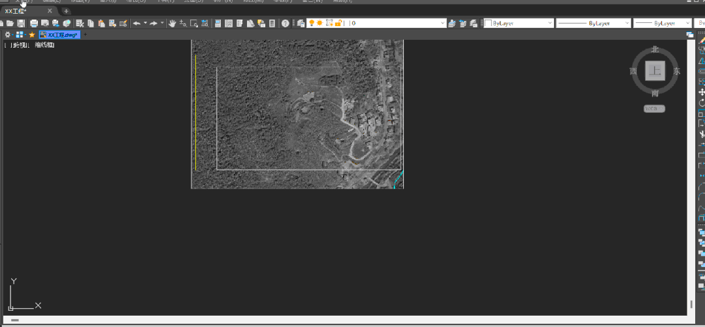Screen dimensions: 705x327
Task: Click the Plot printer icon
Action: tap(34, 23)
